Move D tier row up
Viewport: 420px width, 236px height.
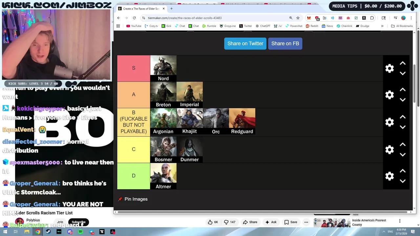coord(403,171)
